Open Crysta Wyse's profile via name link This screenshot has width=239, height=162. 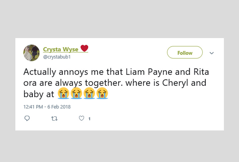tap(61, 49)
